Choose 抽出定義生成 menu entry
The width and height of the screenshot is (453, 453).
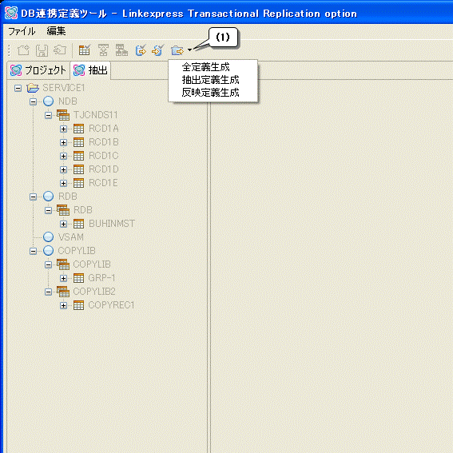(x=210, y=80)
